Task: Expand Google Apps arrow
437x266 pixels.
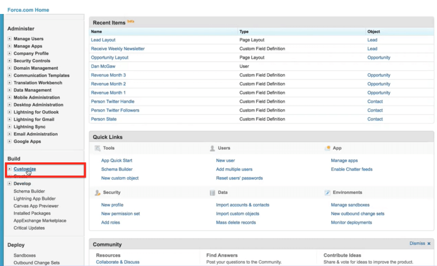Action: coord(9,141)
